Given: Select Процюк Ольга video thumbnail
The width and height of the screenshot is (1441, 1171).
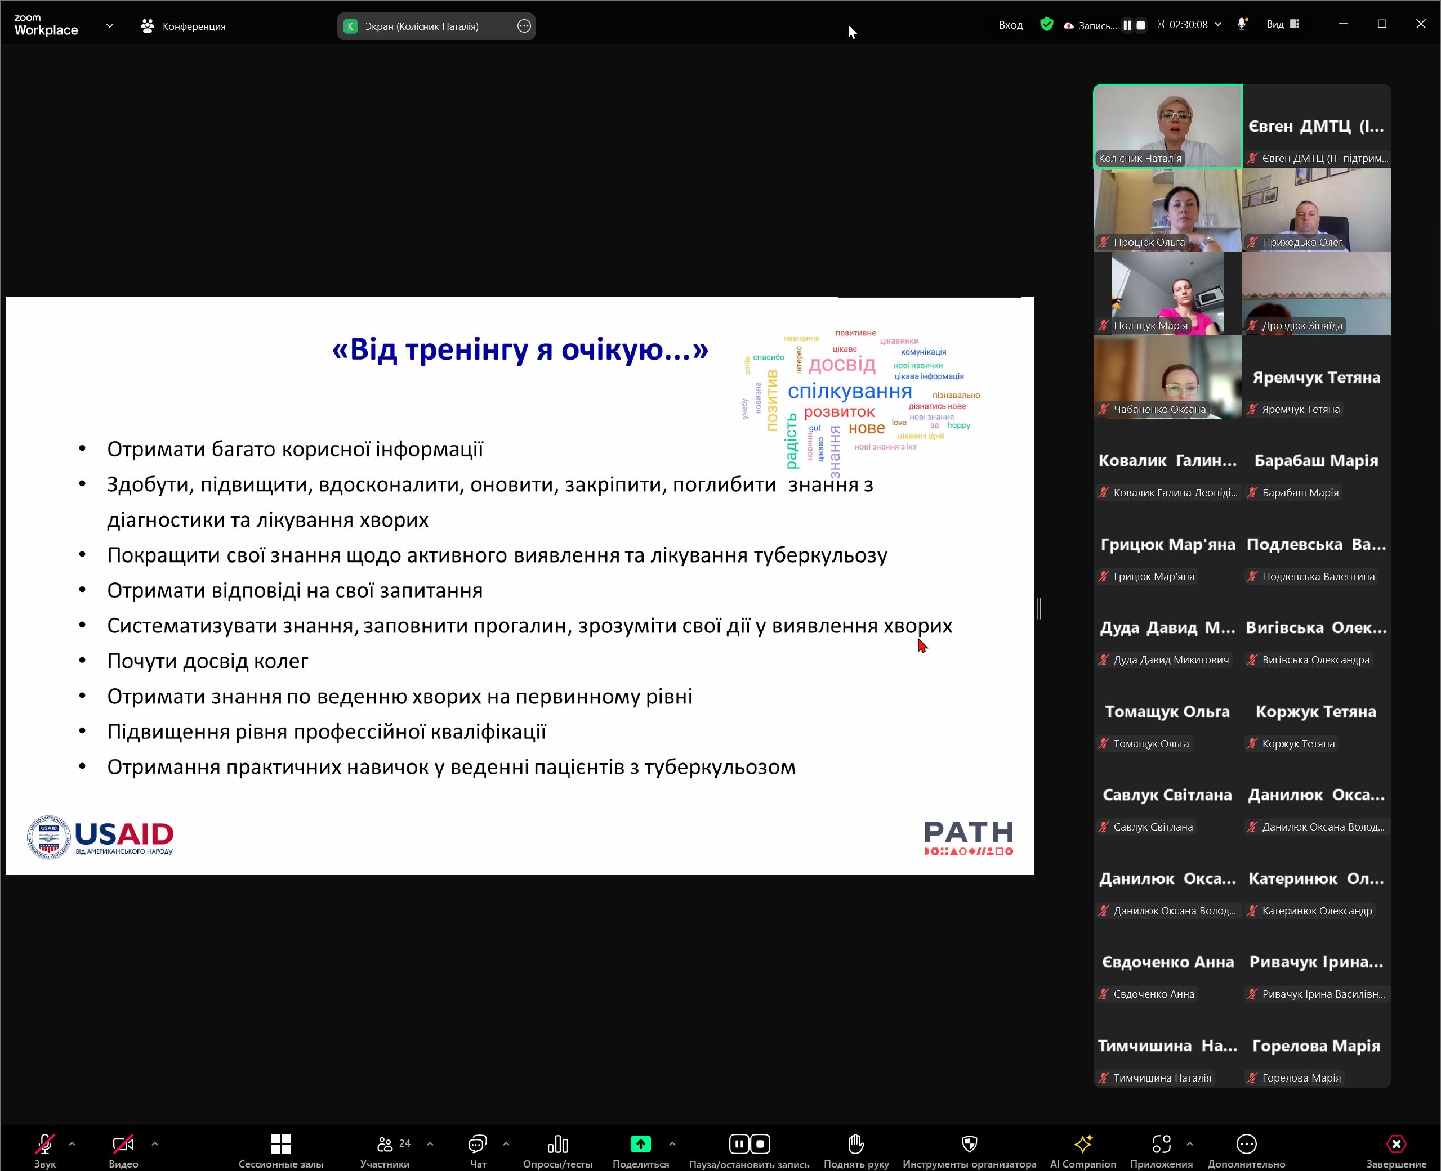Looking at the screenshot, I should coord(1167,210).
